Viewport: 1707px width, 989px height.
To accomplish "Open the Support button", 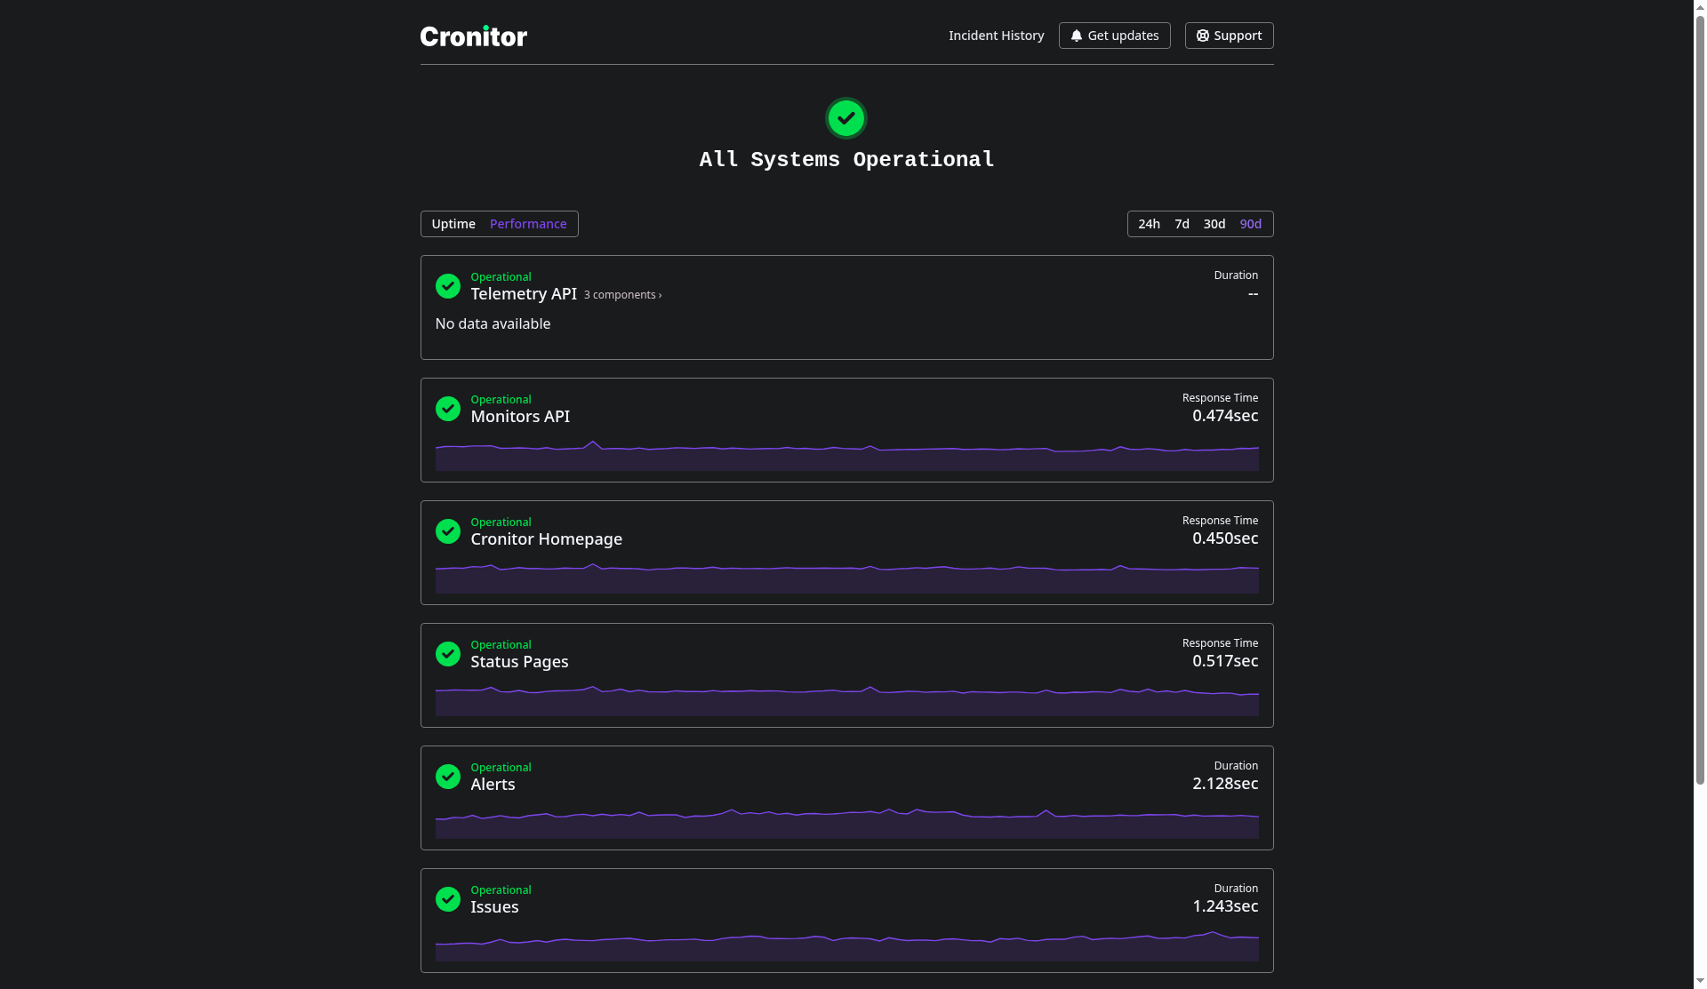I will pos(1229,36).
